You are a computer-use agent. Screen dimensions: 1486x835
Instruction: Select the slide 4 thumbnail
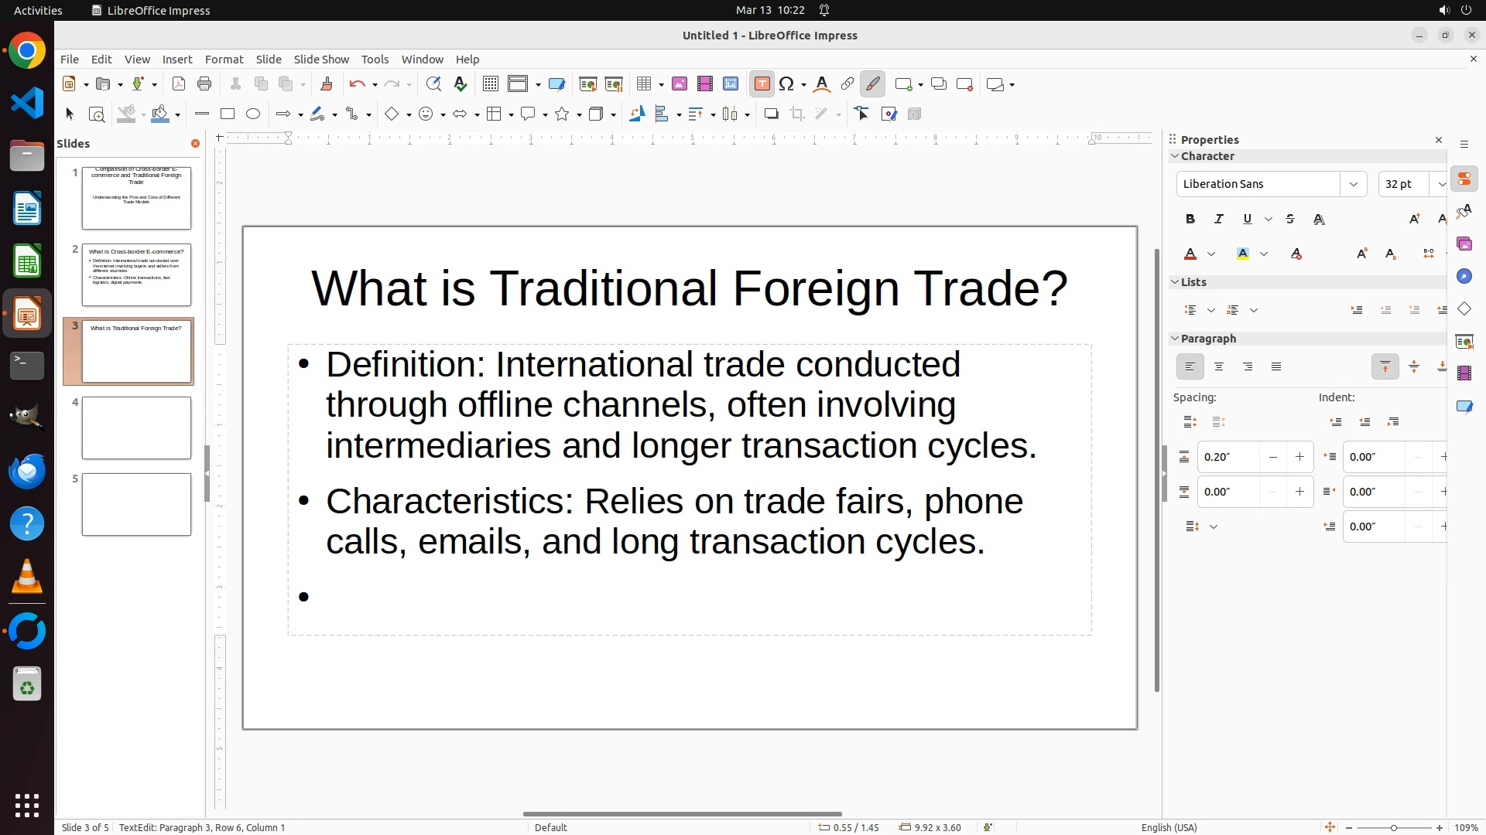[x=136, y=428]
